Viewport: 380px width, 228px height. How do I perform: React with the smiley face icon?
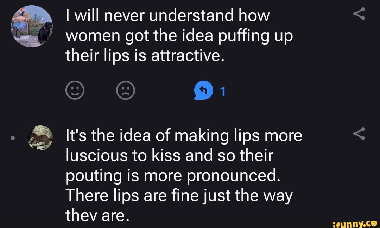(75, 90)
